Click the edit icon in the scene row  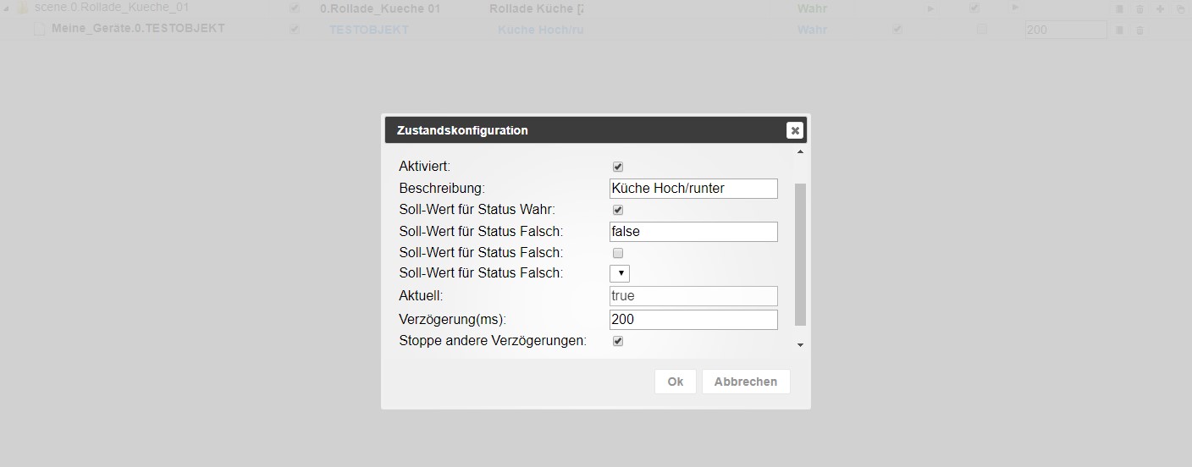(1119, 8)
